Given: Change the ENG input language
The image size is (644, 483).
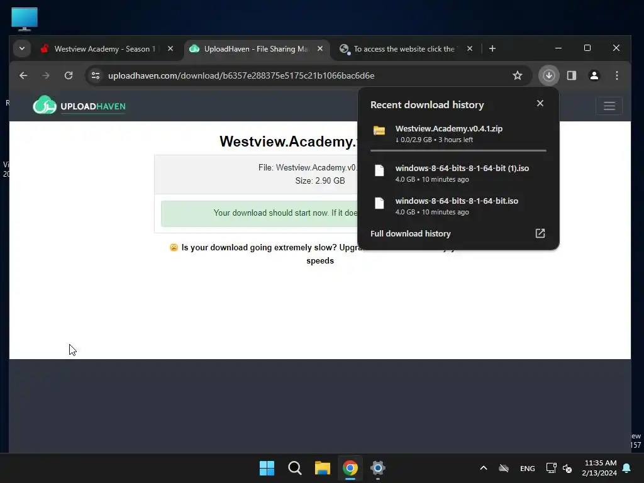Looking at the screenshot, I should pyautogui.click(x=528, y=468).
